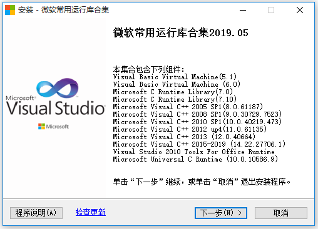Click the Microsoft C Runtime Library(7.10) entry
The height and width of the screenshot is (229, 318).
(x=175, y=99)
